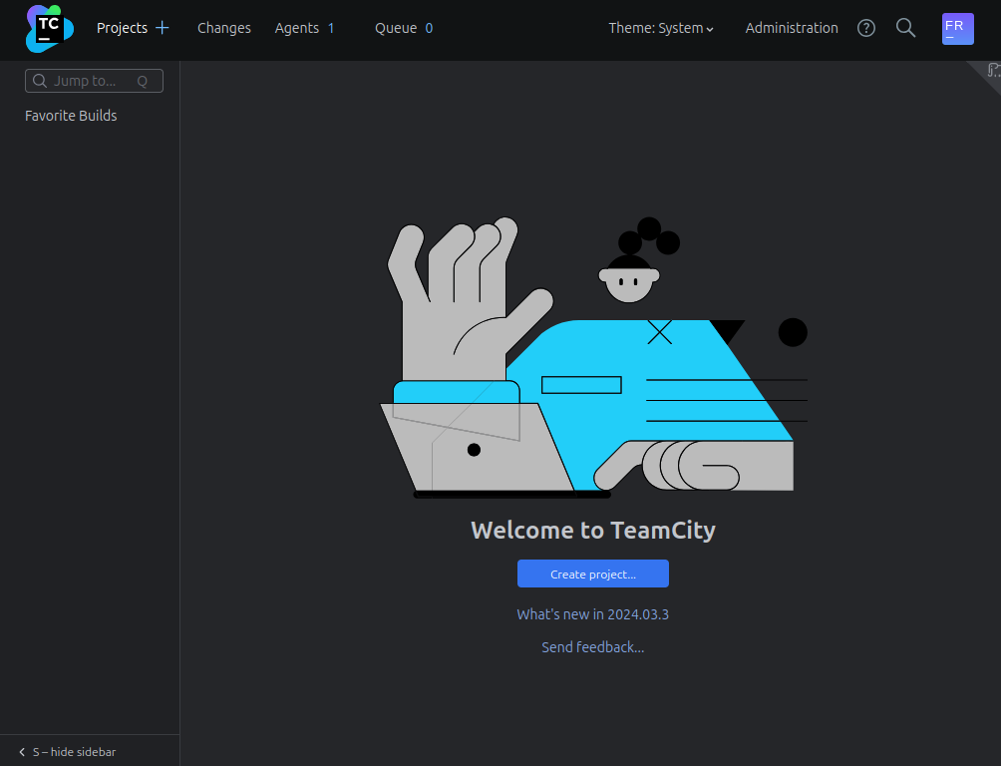The image size is (1001, 766).
Task: Click the hide sidebar arrow icon
Action: (22, 752)
